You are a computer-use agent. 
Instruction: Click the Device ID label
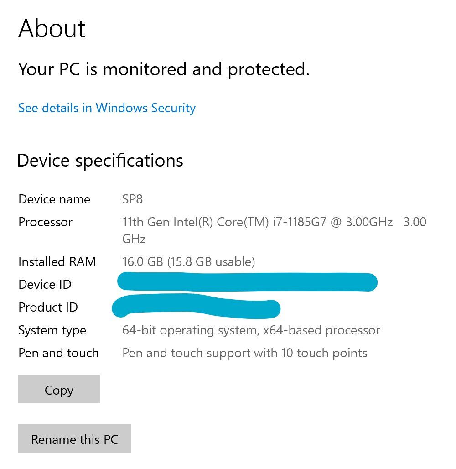[45, 285]
